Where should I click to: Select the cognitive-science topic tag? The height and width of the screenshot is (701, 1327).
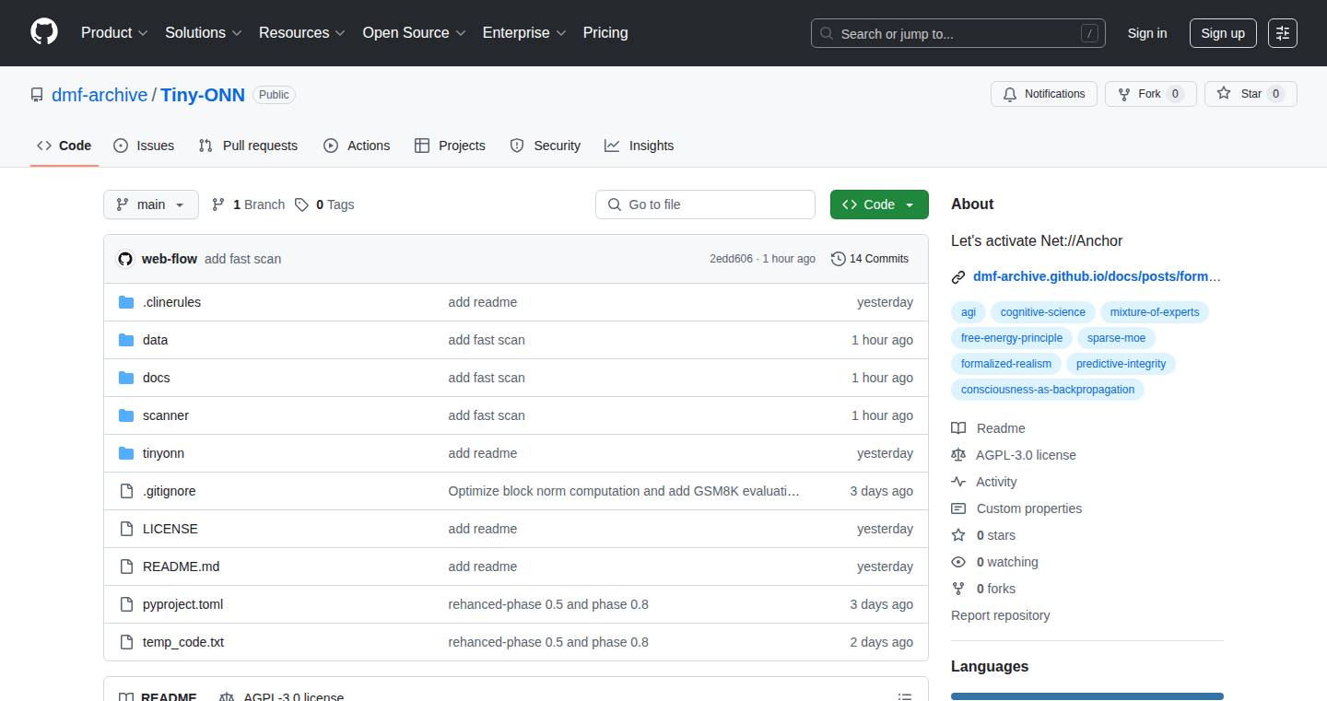click(x=1043, y=312)
